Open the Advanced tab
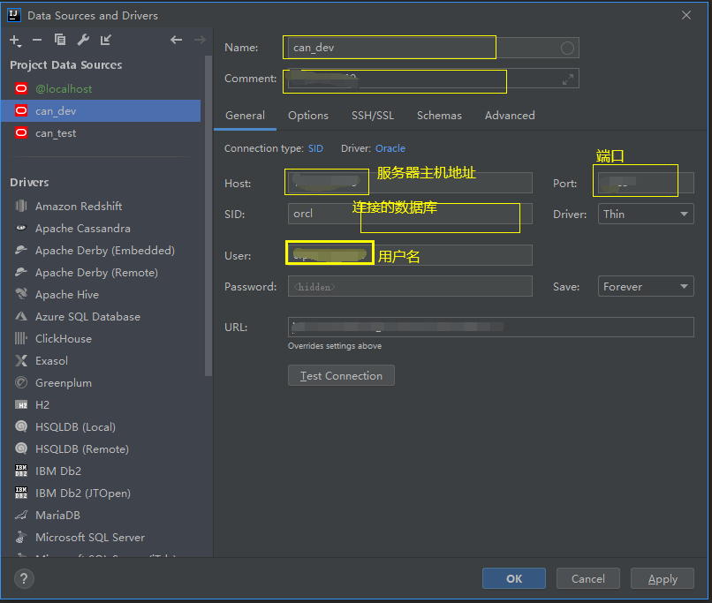Viewport: 712px width, 603px height. [510, 116]
